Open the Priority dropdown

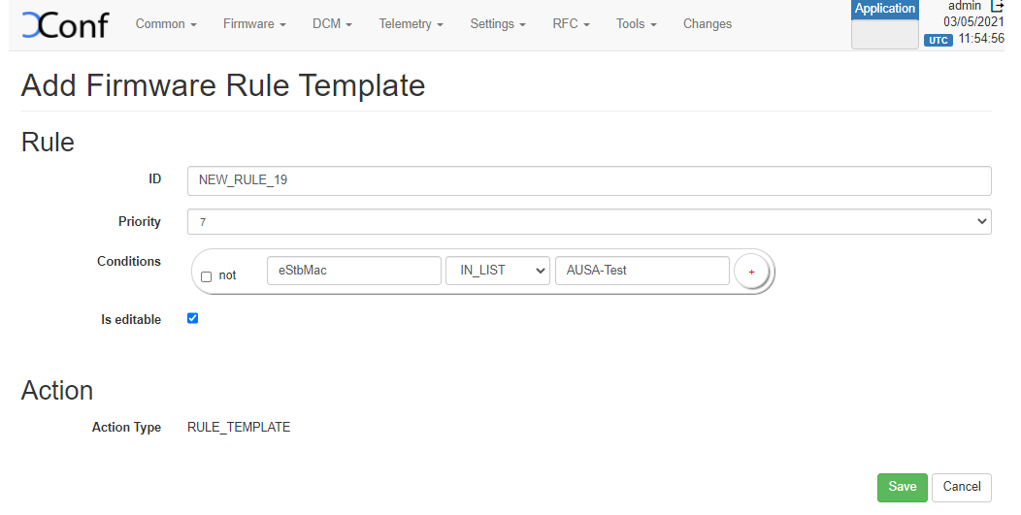pos(589,222)
